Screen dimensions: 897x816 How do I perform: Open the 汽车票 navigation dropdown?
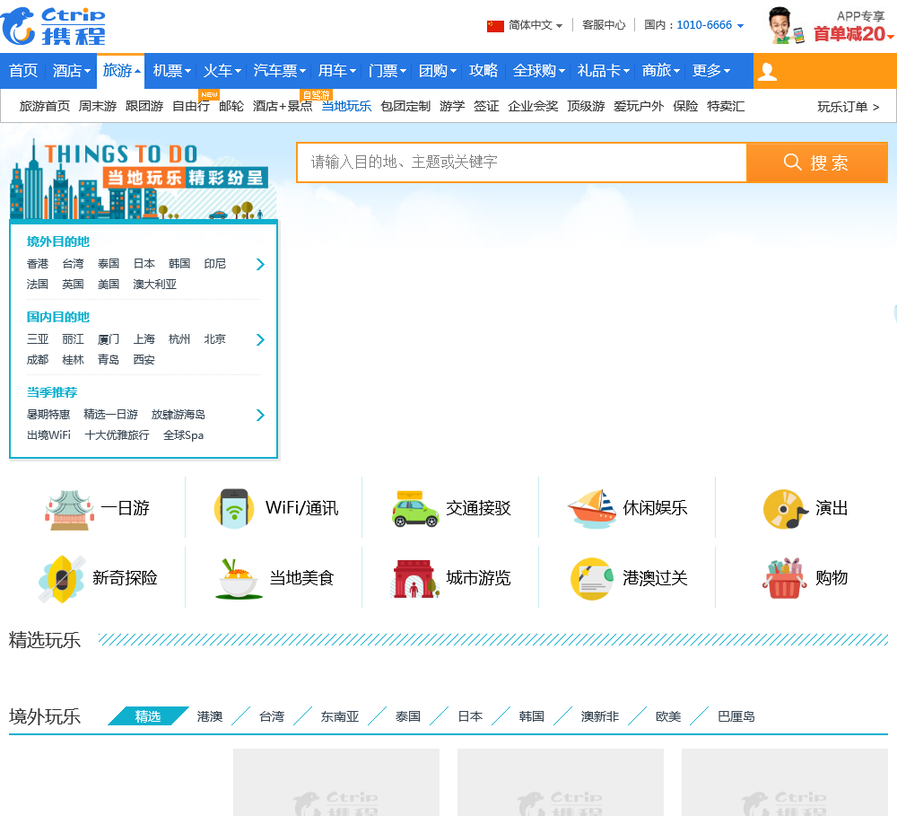[279, 71]
